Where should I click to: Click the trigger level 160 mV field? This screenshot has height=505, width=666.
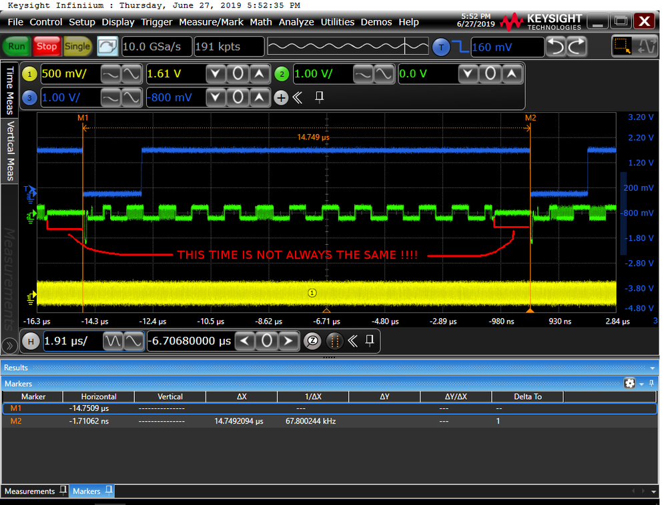point(508,47)
